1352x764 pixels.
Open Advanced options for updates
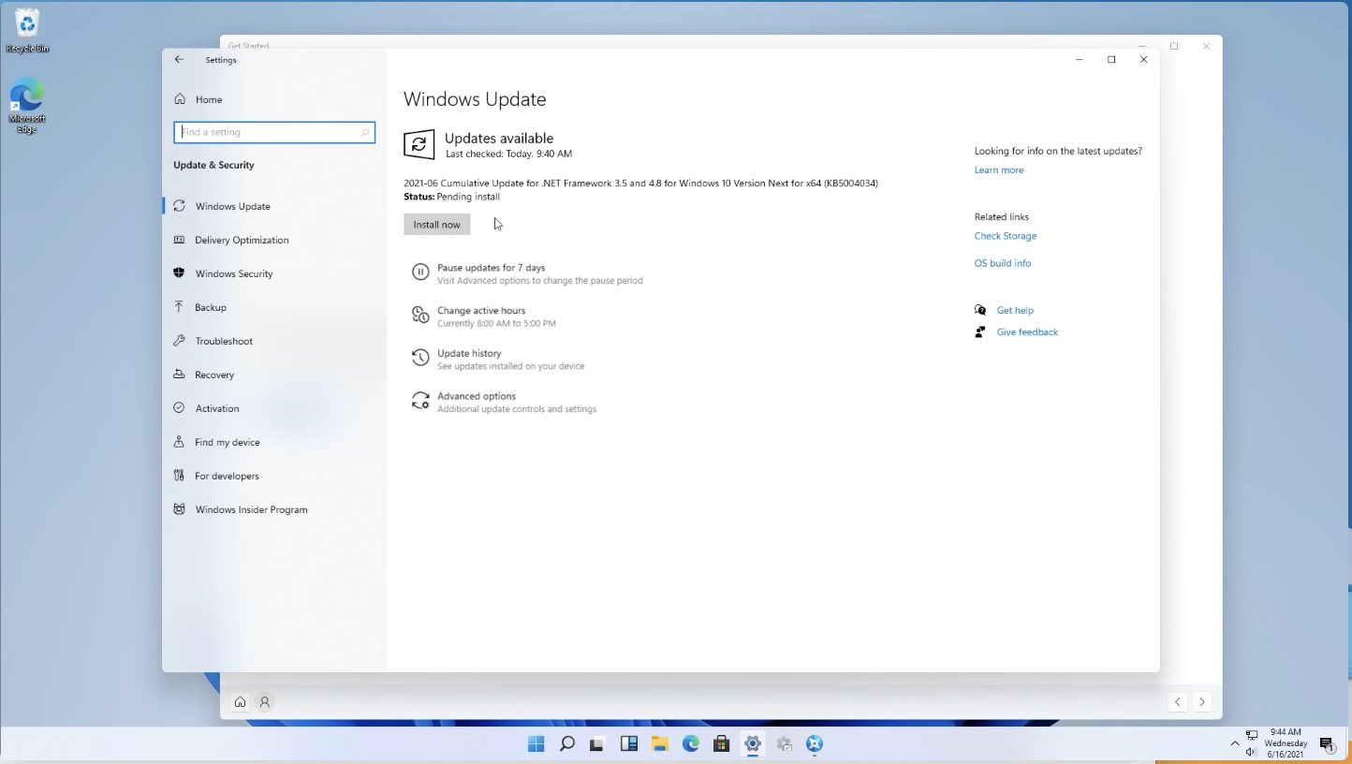504,403
